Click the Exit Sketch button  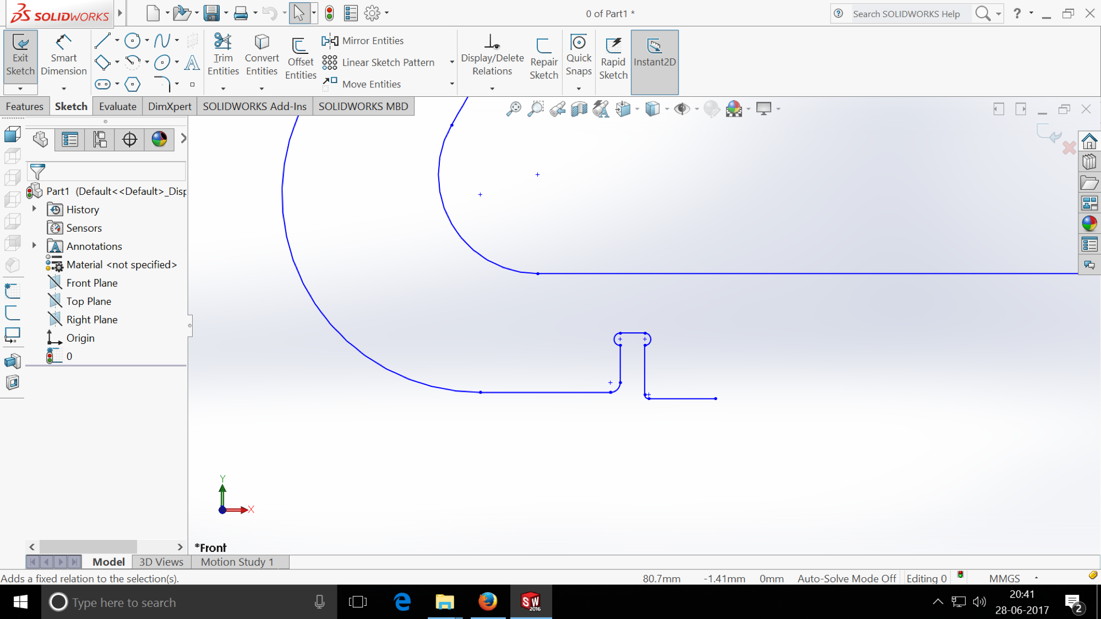20,56
